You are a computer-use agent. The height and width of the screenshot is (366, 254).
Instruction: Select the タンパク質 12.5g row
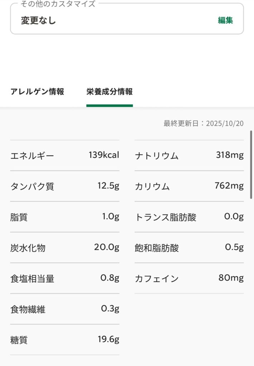(65, 186)
